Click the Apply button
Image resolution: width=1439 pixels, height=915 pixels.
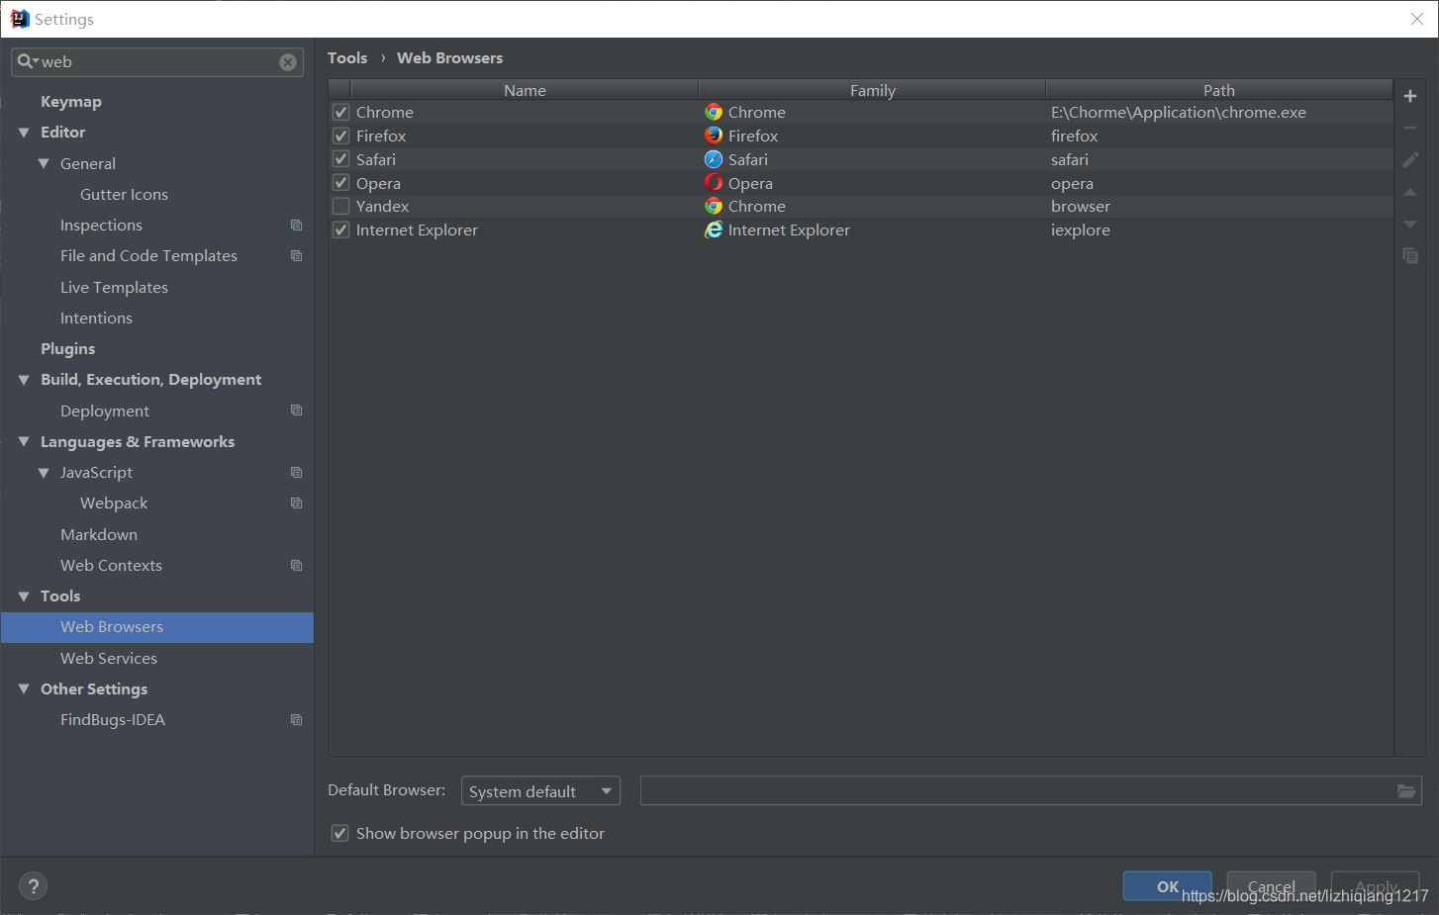1376,886
